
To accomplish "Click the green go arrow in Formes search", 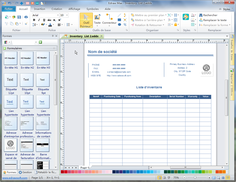I will pyautogui.click(x=41, y=42).
